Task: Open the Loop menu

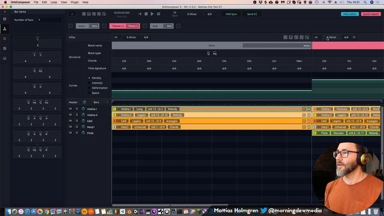Action: (53, 2)
